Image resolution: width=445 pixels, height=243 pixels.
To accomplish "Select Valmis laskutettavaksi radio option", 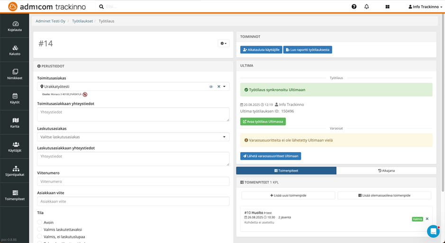I will click(40, 229).
